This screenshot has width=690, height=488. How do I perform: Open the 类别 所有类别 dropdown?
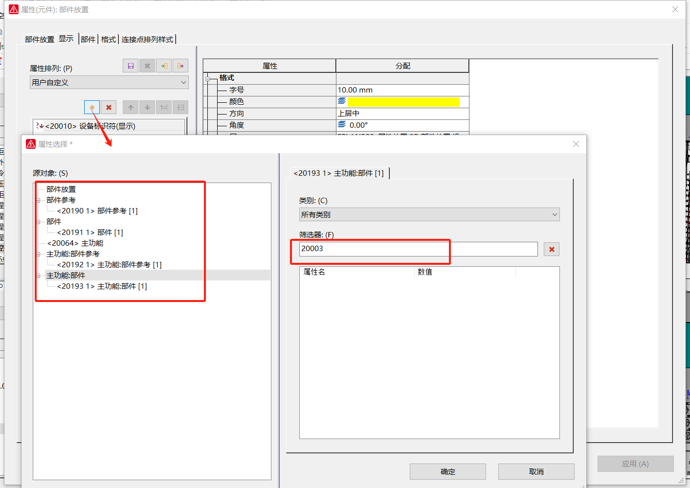(x=429, y=214)
